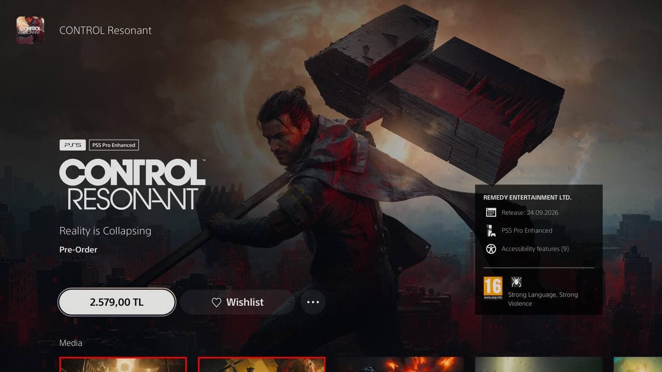Open the more options ellipsis button
The height and width of the screenshot is (372, 662).
[313, 302]
